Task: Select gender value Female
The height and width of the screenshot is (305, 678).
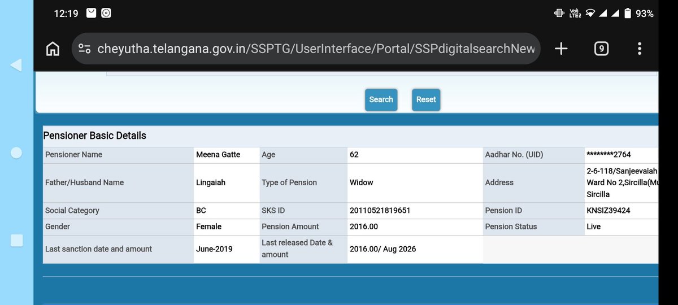Action: (x=208, y=226)
